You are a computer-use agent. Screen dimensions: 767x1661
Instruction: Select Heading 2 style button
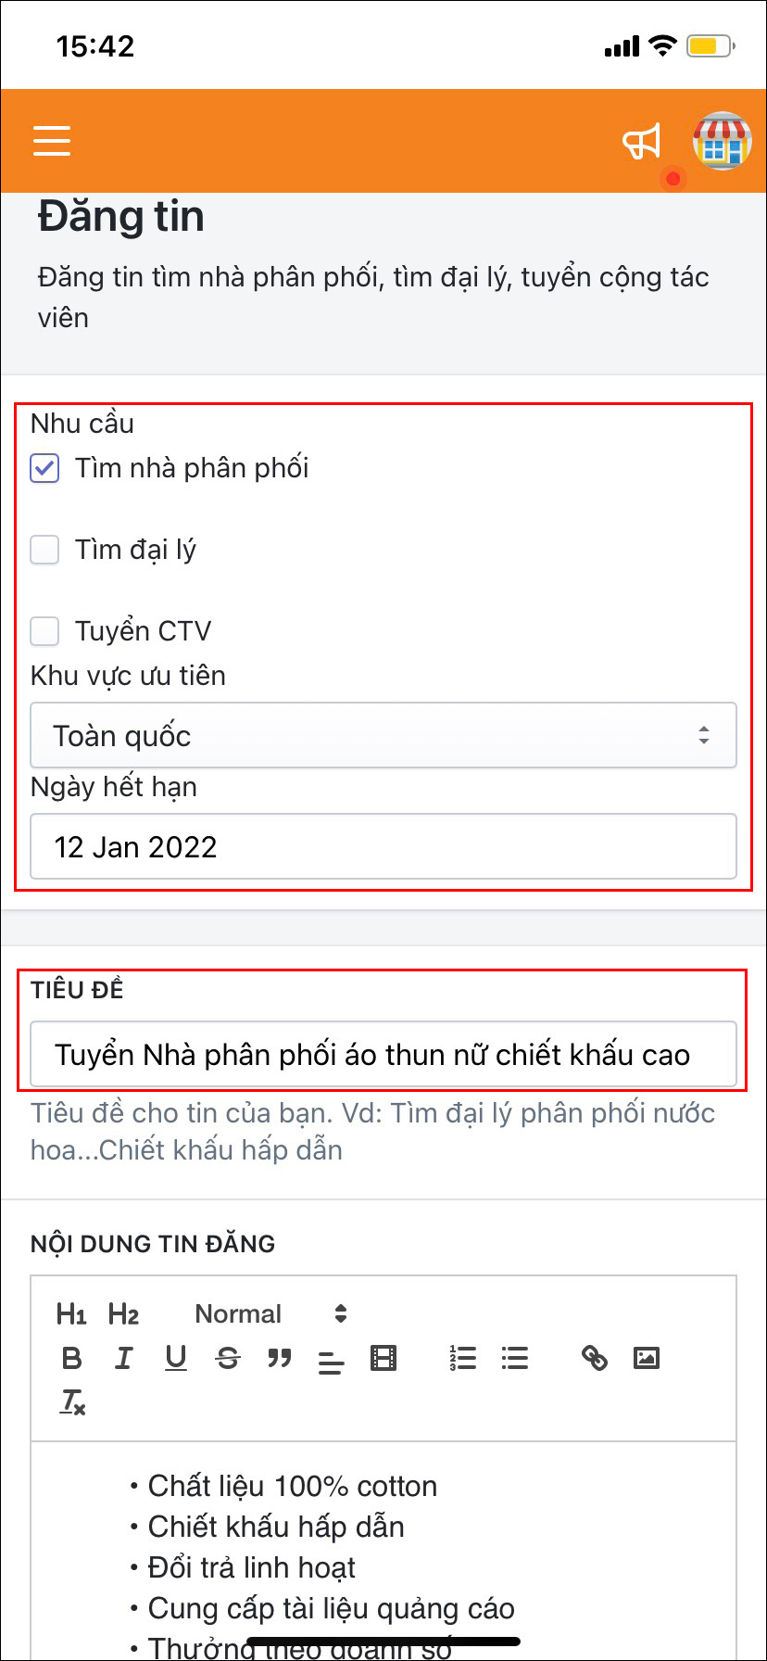click(123, 1314)
